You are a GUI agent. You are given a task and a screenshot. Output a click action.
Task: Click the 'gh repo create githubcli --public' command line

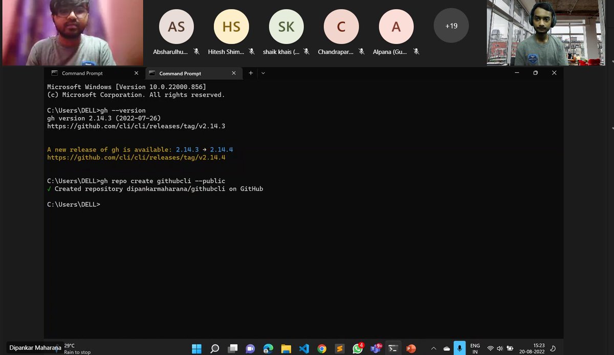(136, 181)
